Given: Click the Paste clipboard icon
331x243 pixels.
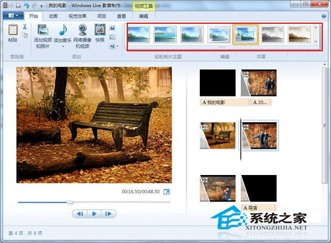Looking at the screenshot, I should (13, 30).
